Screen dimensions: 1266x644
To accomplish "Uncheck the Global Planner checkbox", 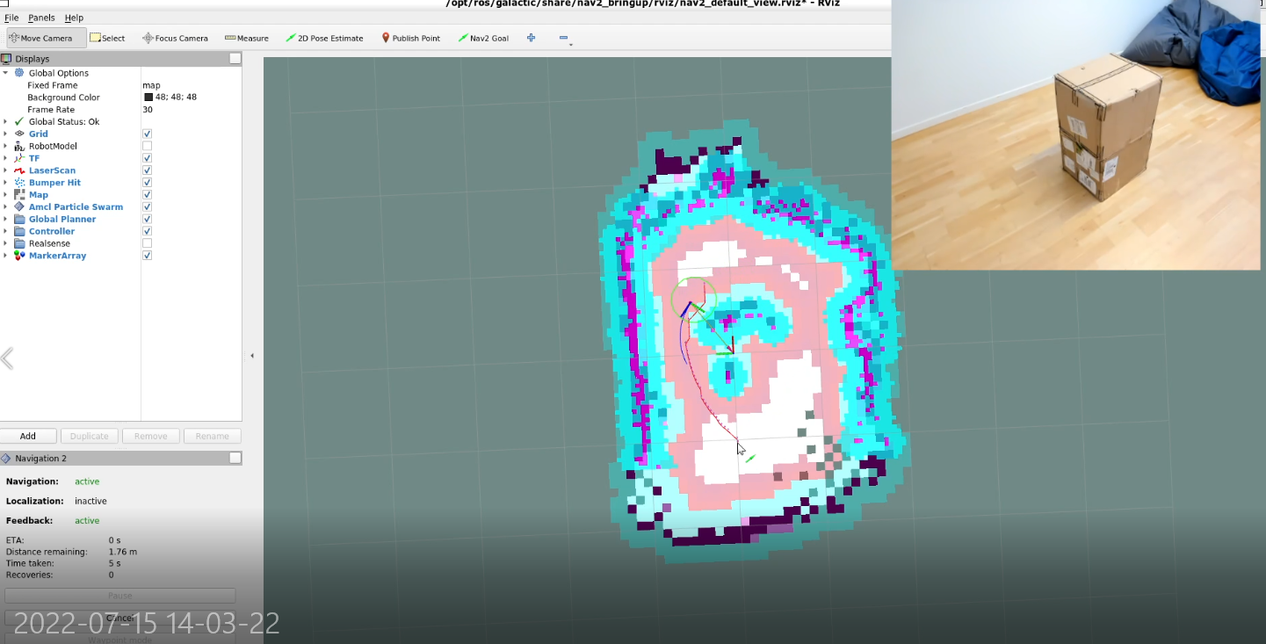I will (147, 220).
